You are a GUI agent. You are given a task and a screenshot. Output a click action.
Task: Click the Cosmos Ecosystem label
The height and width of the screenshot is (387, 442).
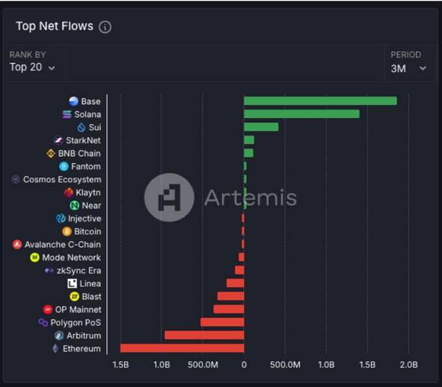click(62, 179)
